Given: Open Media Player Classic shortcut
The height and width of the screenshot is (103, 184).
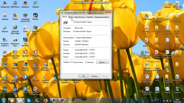Looking at the screenshot, I should point(15,54).
